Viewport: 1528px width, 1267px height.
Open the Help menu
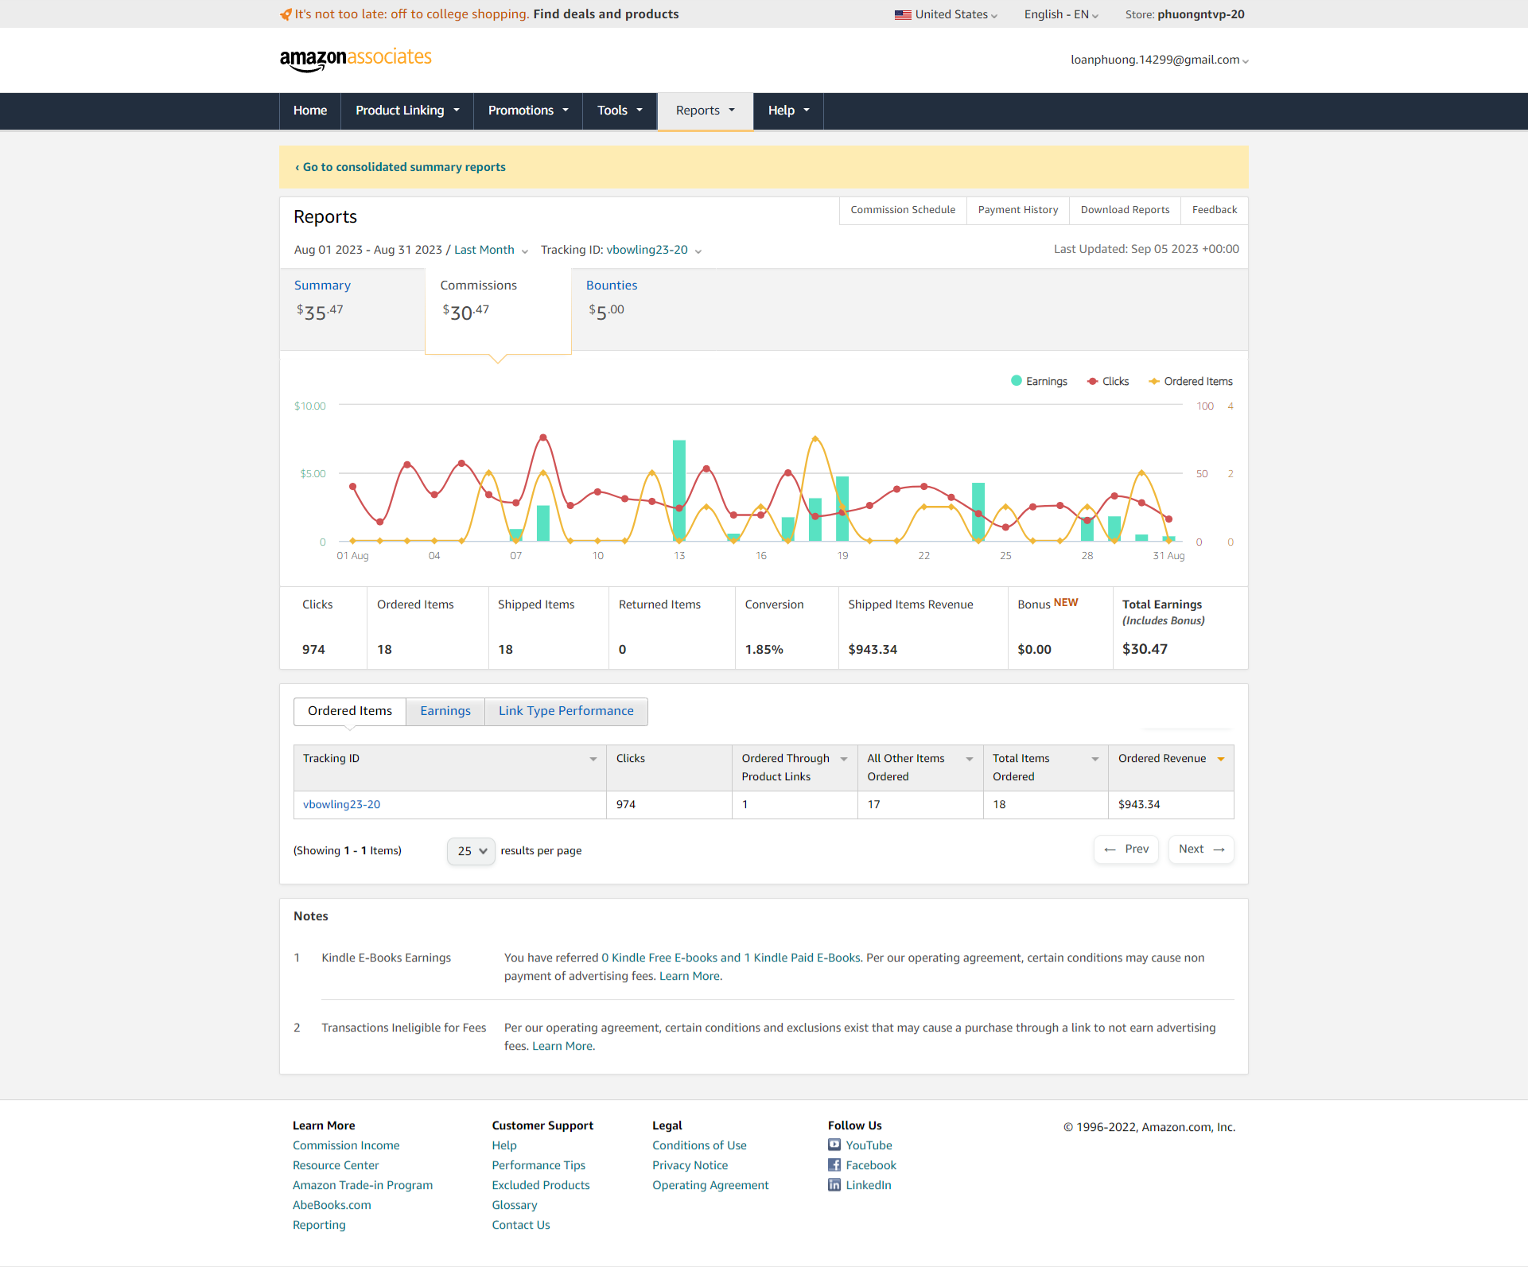point(788,111)
